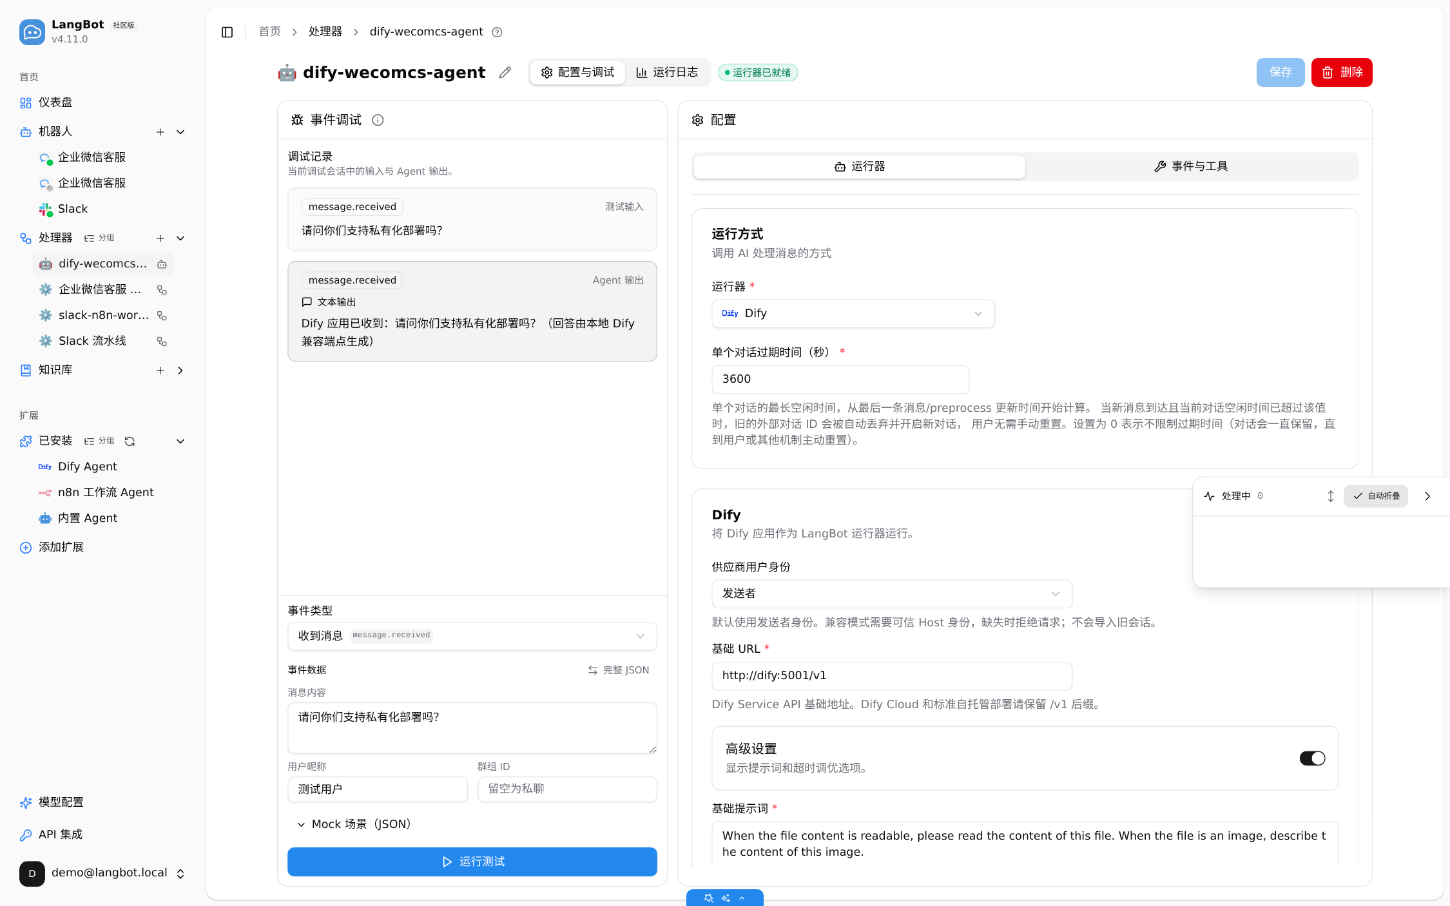The image size is (1450, 906).
Task: Go to 首页 breadcrumb
Action: click(269, 32)
